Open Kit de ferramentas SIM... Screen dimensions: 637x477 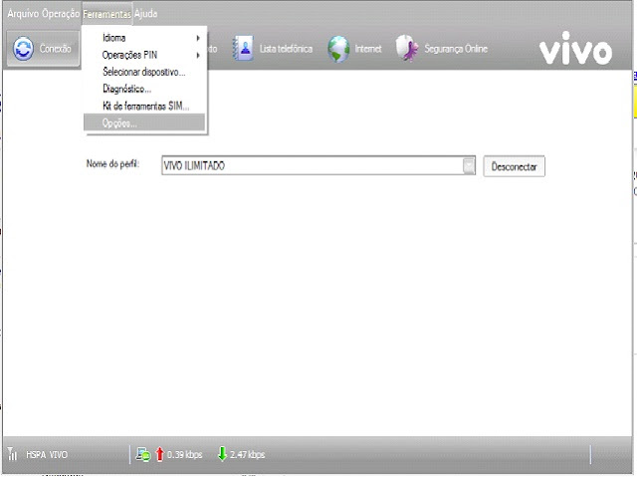[144, 106]
